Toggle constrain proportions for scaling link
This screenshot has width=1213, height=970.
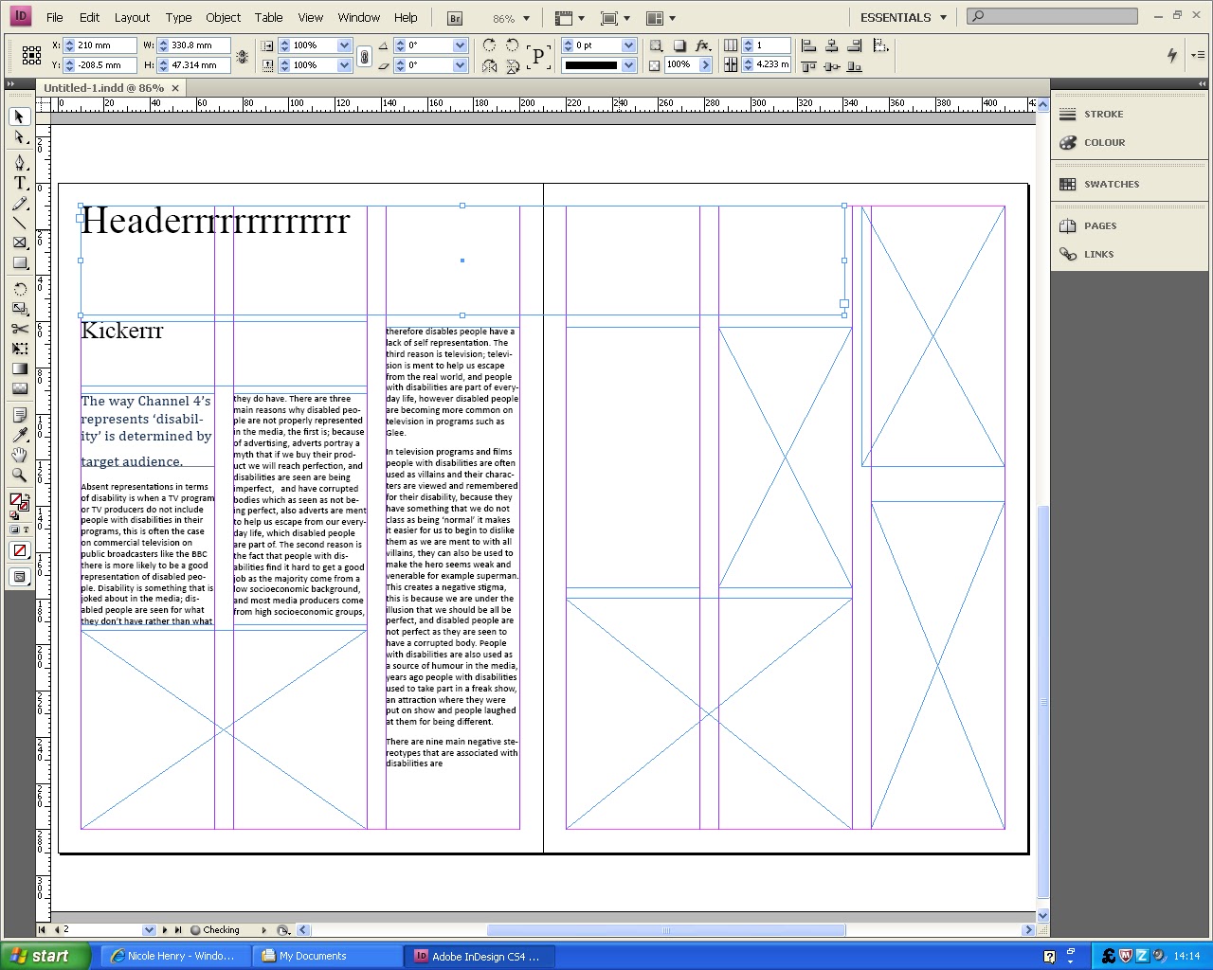click(364, 56)
